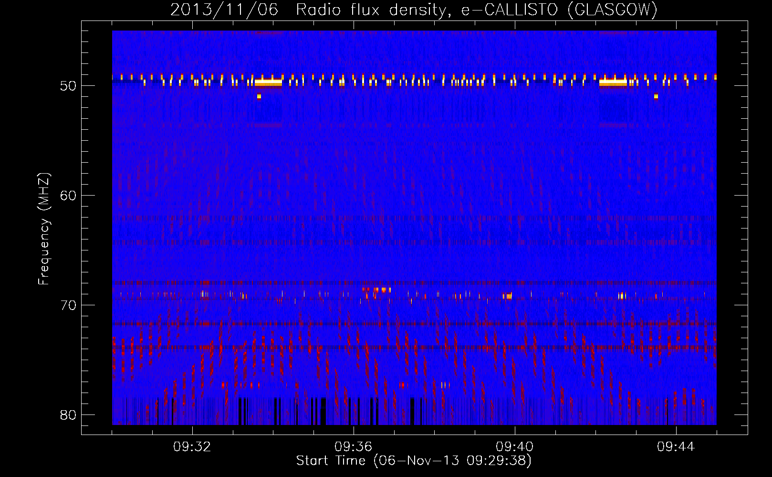Click the '09:44' time tick label

point(676,447)
